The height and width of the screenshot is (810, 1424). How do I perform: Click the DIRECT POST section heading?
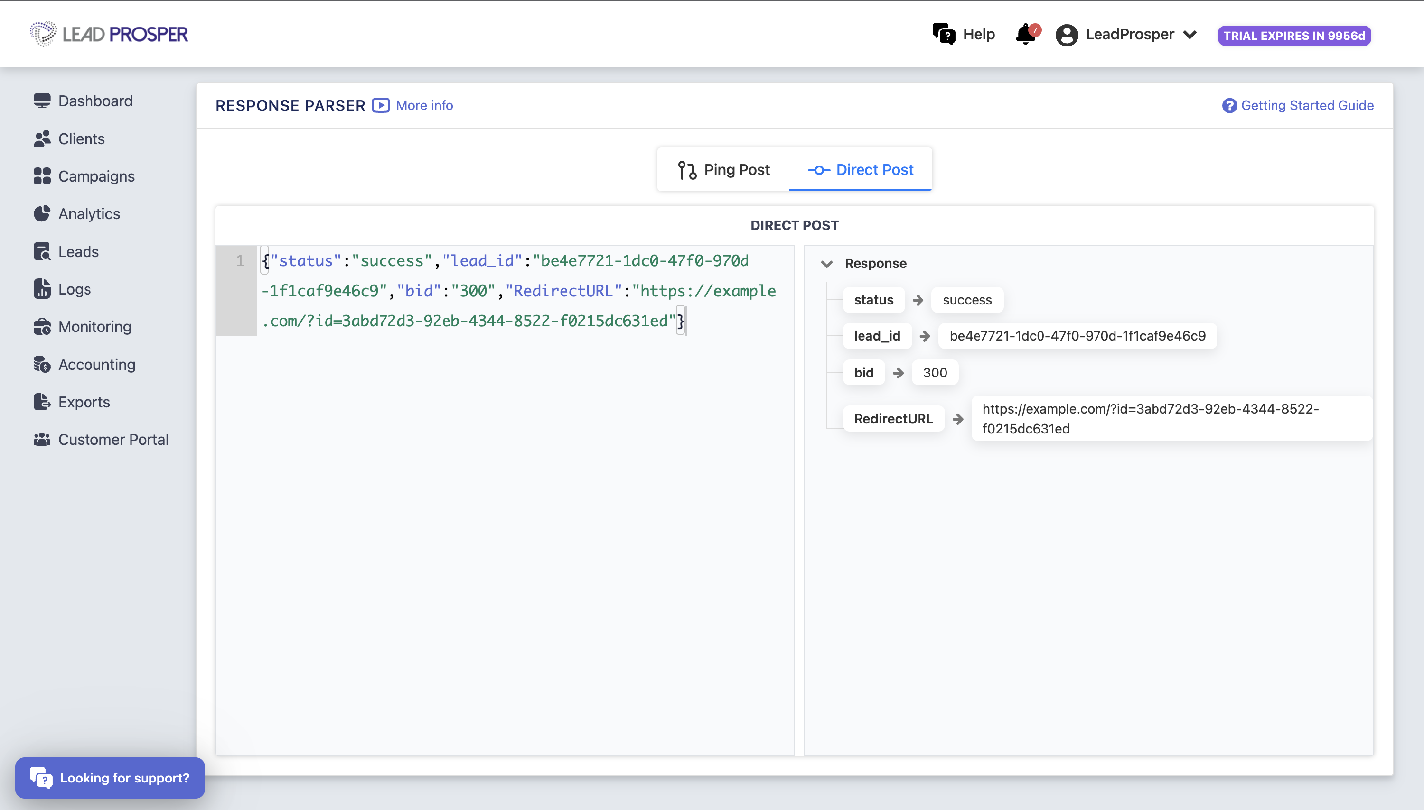(x=795, y=225)
